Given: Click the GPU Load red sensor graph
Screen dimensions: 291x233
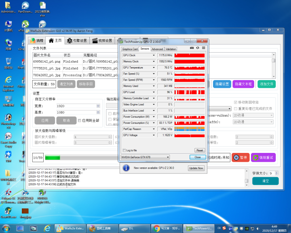Looking at the screenshot, I should [190, 92].
